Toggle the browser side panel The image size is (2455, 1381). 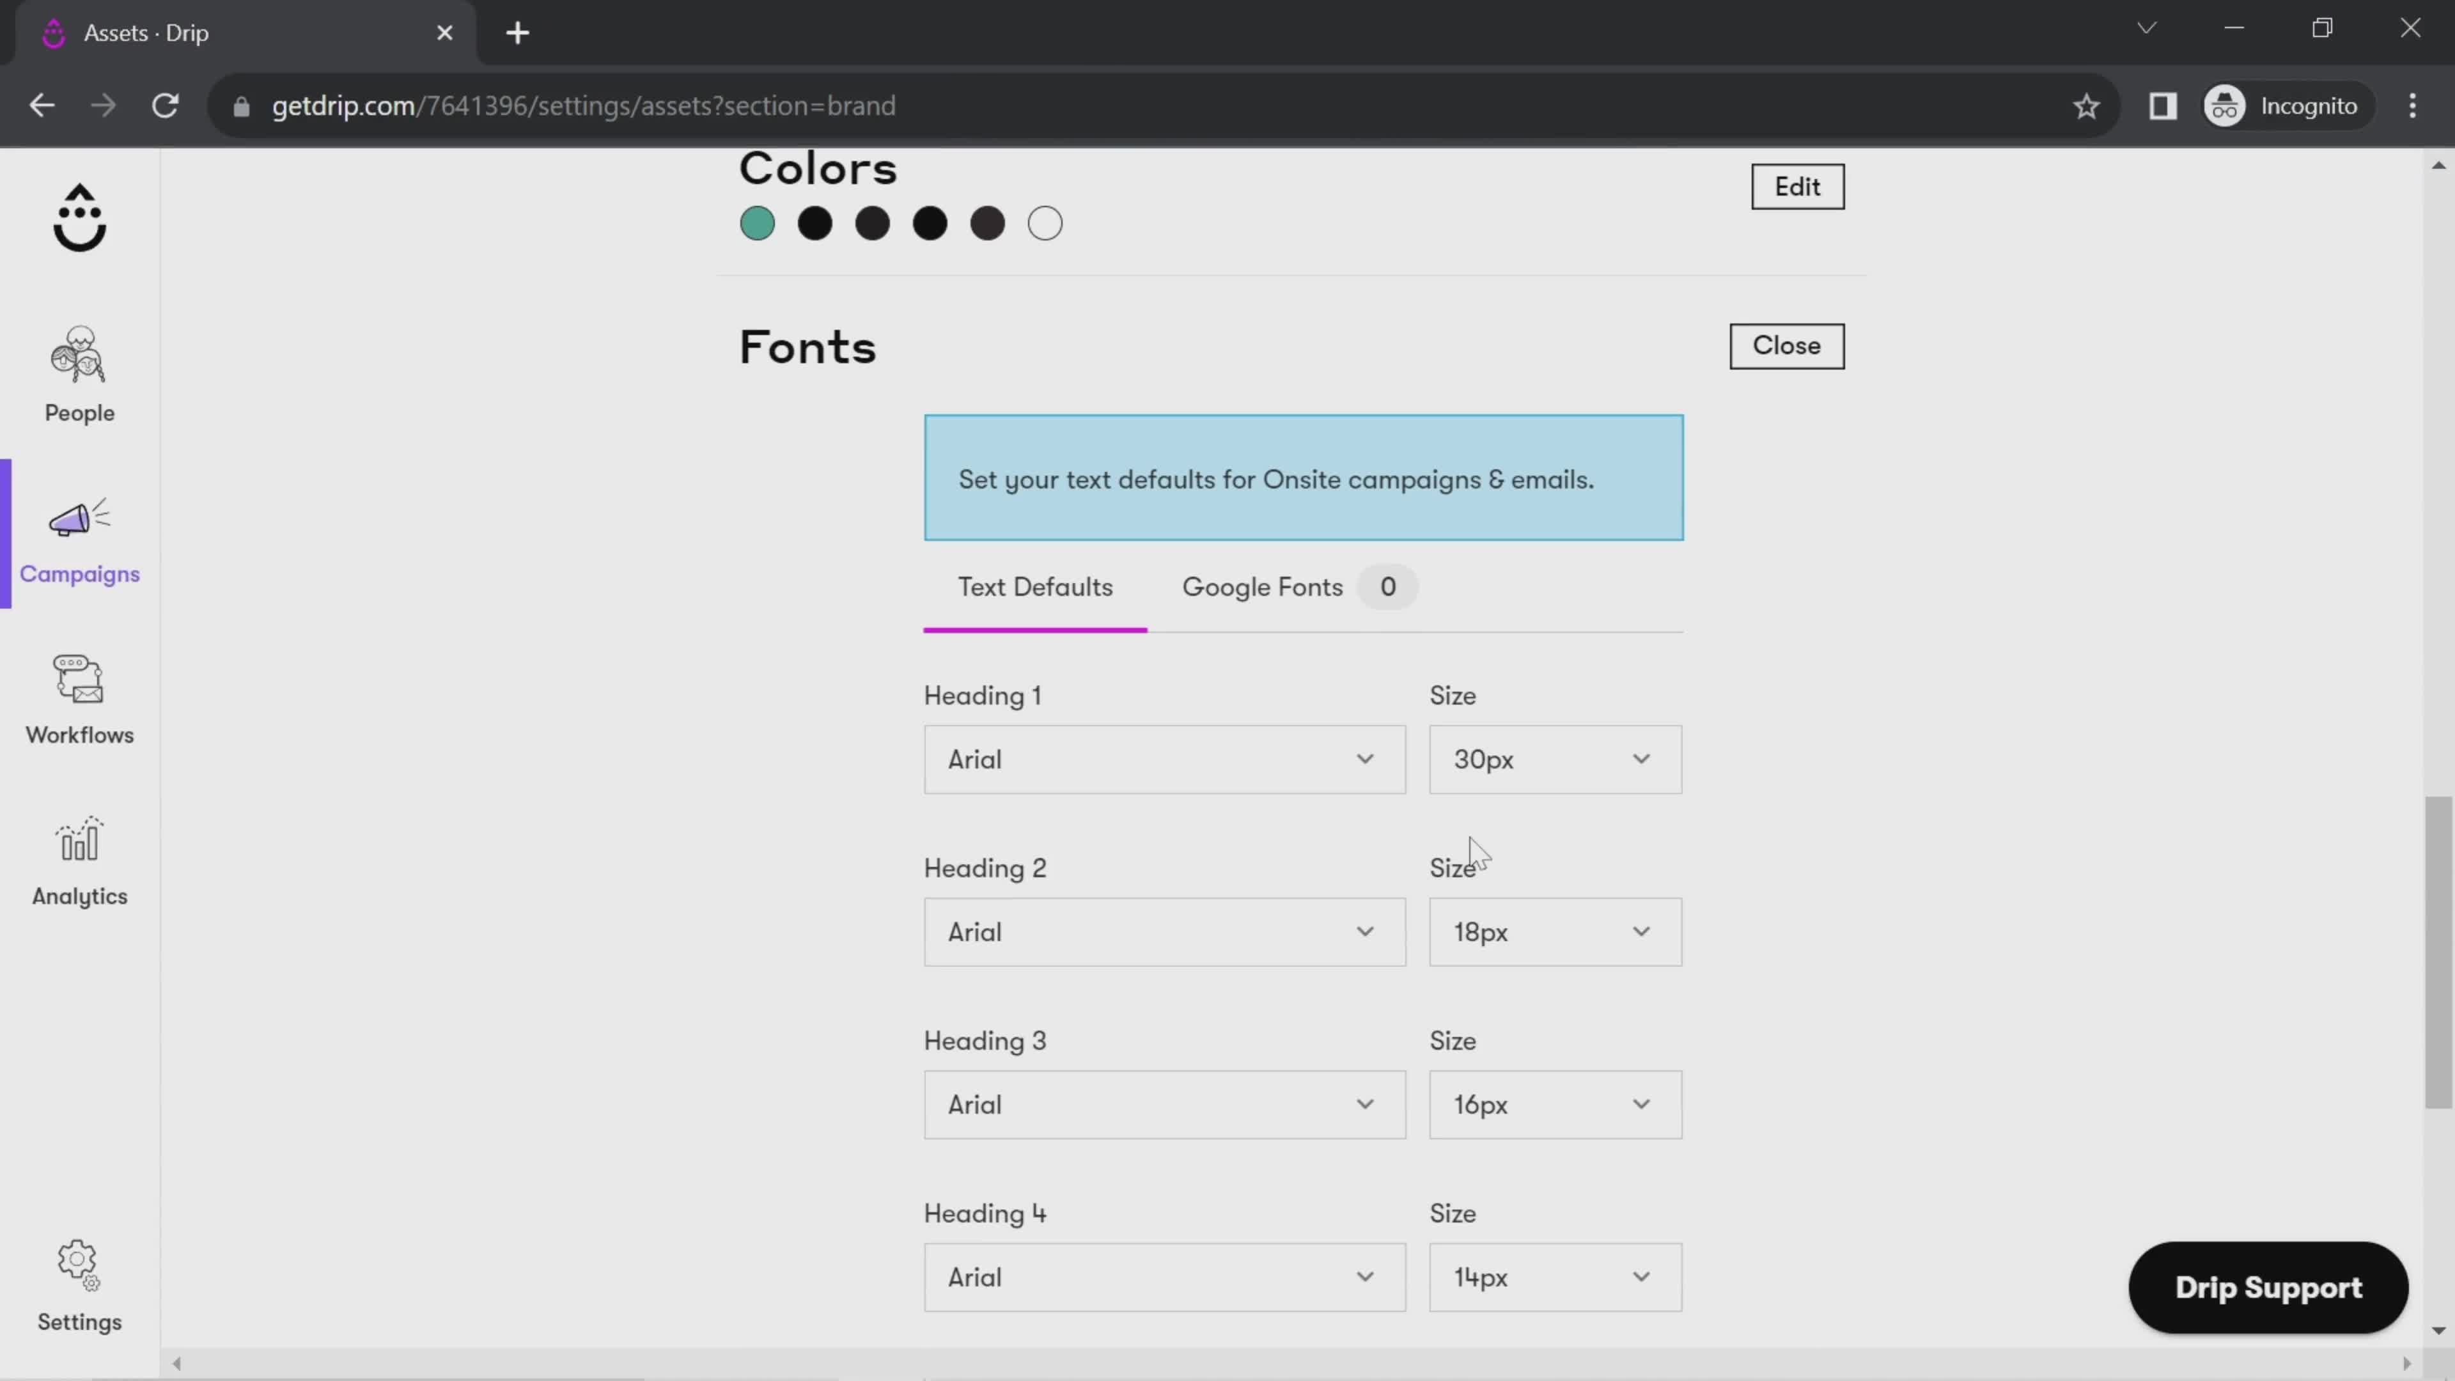click(2162, 105)
